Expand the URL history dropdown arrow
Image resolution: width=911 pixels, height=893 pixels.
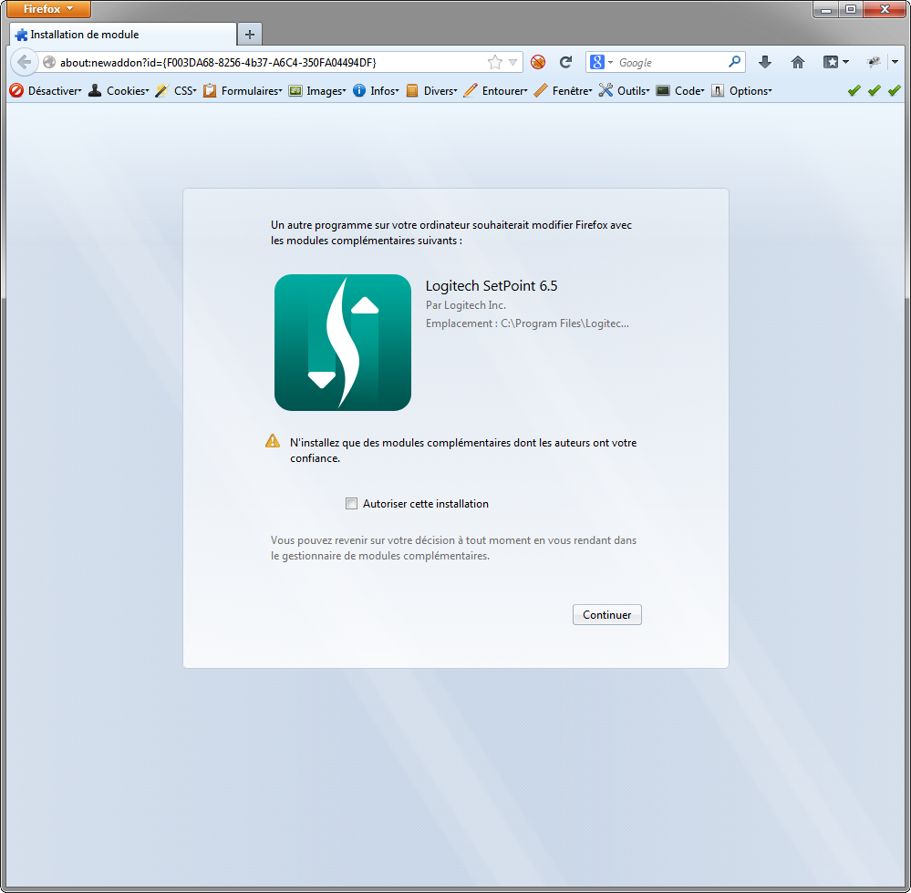(x=513, y=62)
